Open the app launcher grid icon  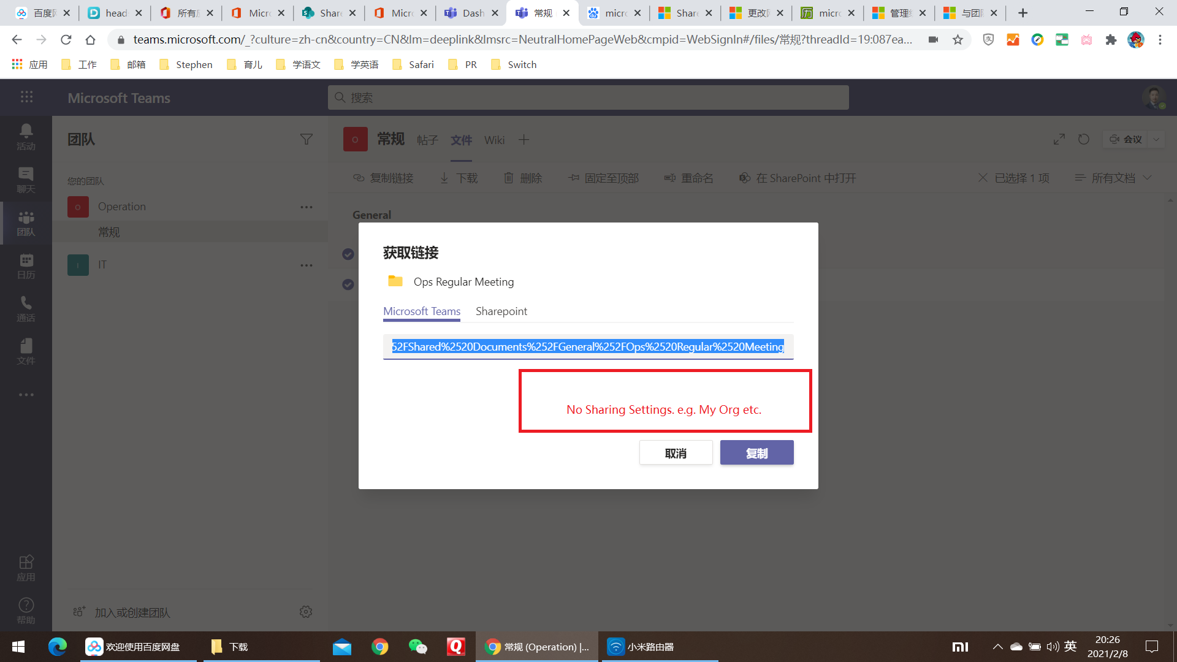click(26, 97)
